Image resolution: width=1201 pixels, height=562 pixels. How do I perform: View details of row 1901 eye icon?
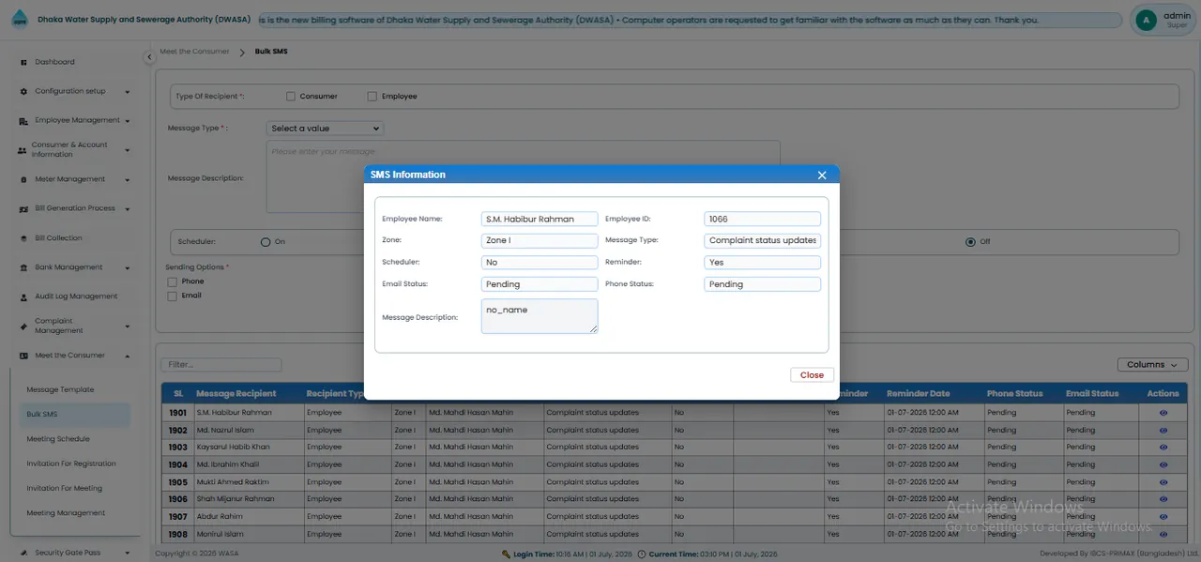(1163, 413)
